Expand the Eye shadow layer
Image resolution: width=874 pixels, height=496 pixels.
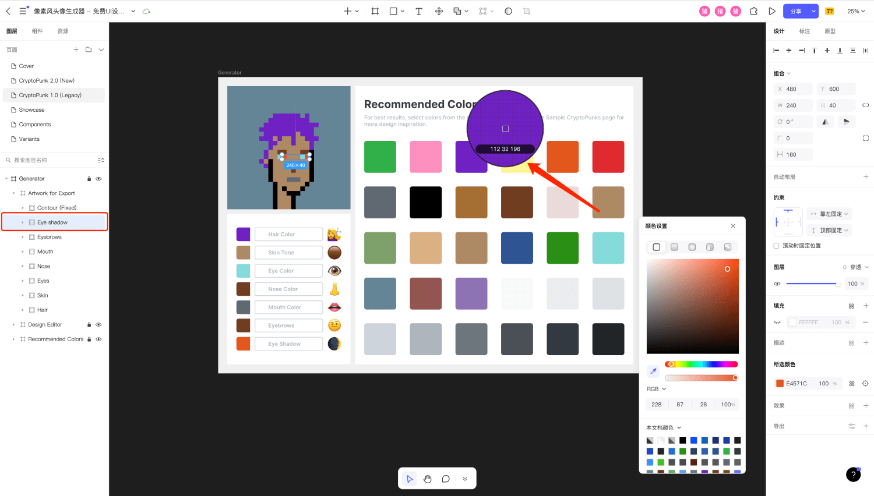23,222
